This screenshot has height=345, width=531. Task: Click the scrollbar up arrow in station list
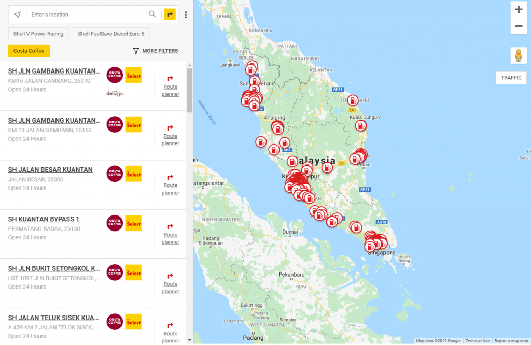(x=190, y=65)
